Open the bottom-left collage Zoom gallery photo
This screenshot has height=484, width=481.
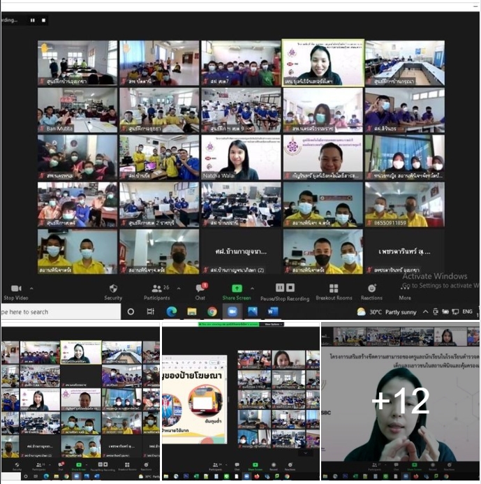point(80,401)
